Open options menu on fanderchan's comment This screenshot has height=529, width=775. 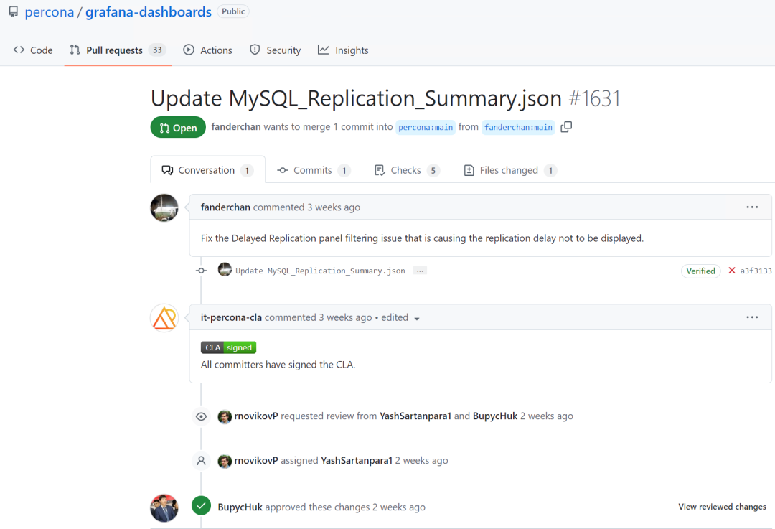752,207
